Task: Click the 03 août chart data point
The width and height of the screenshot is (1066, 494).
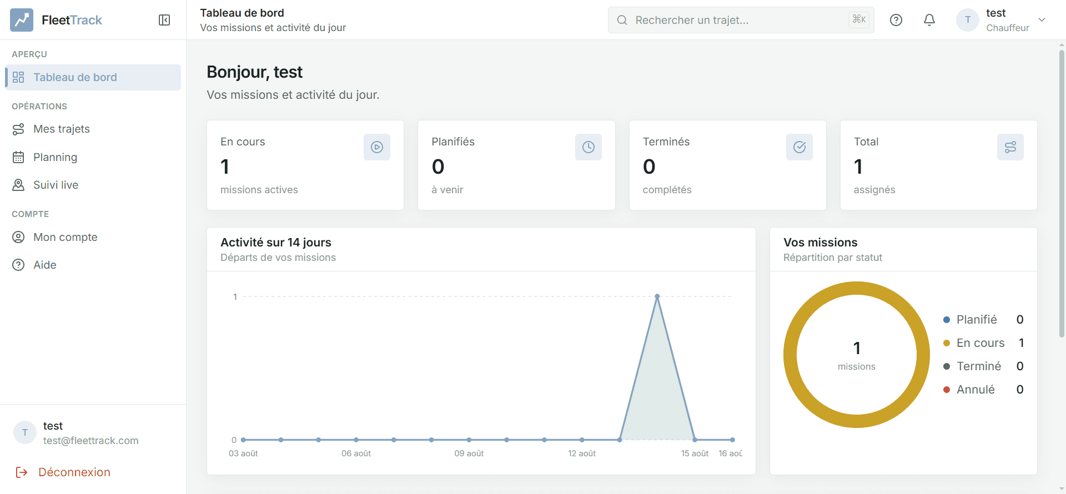Action: 243,440
